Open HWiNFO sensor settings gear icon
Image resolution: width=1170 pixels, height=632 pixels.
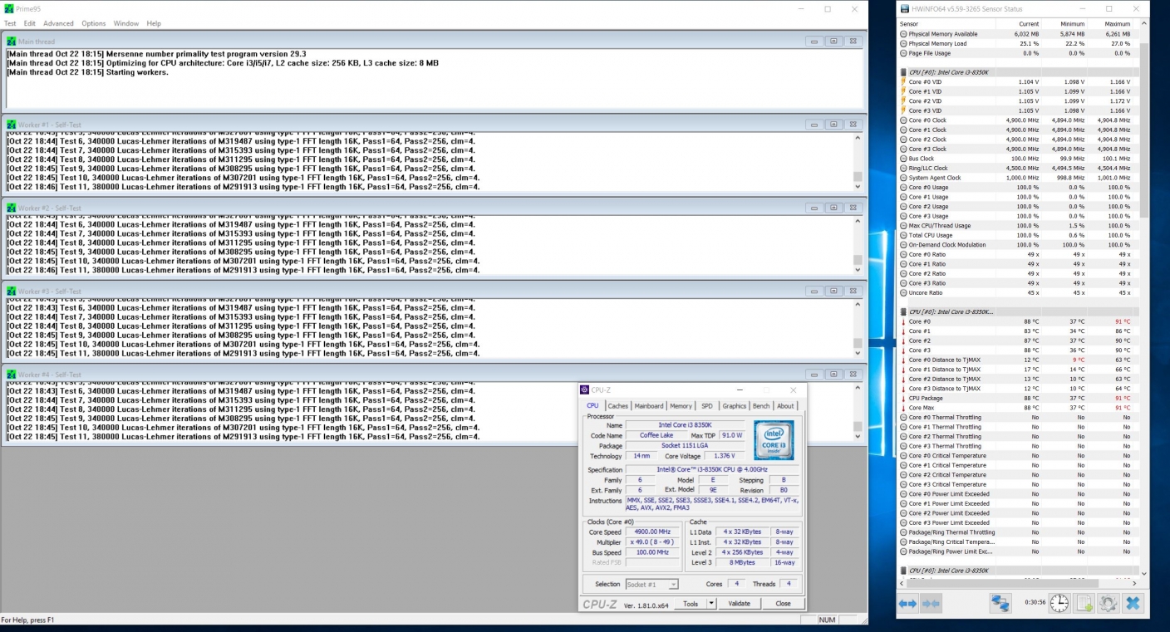[x=1108, y=604]
